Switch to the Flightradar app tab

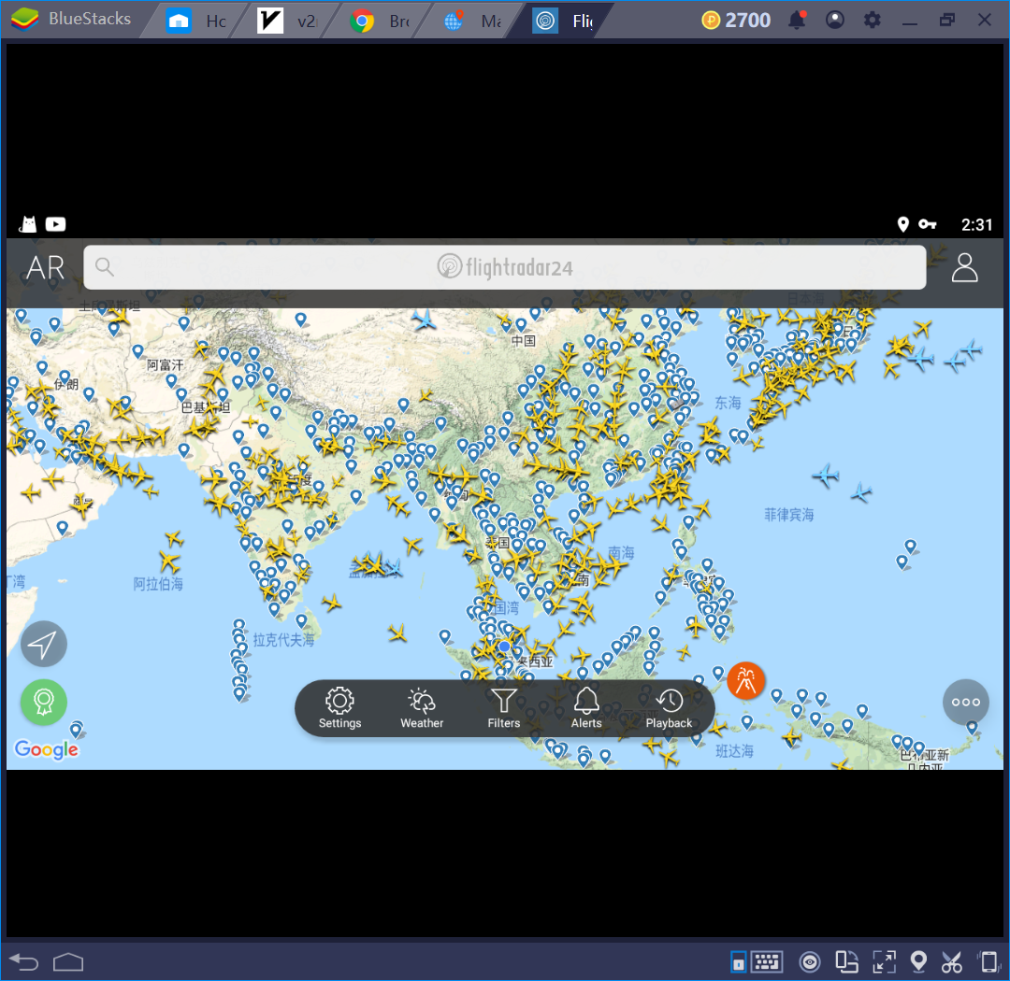click(x=563, y=21)
